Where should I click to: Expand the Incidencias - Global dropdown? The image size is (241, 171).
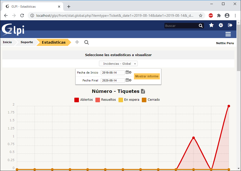[x=118, y=64]
